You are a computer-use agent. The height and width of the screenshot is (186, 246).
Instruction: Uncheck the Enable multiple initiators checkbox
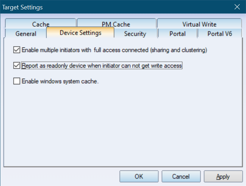pyautogui.click(x=17, y=50)
